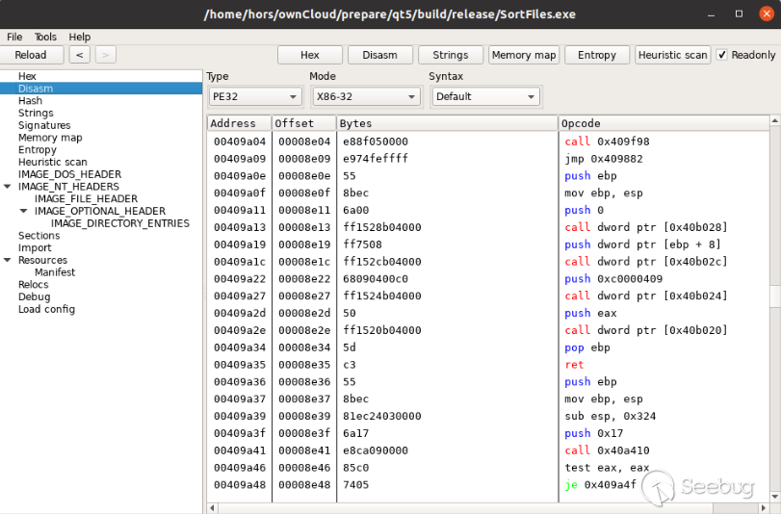This screenshot has height=514, width=781.
Task: Click the back navigation '<' button
Action: click(x=80, y=55)
